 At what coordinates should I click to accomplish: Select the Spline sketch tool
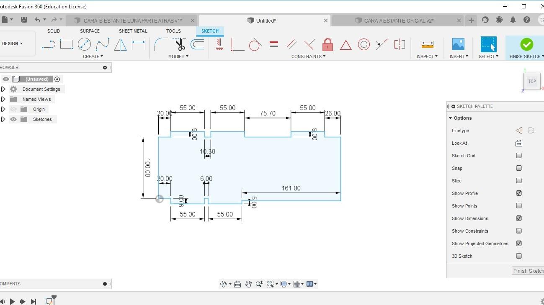coord(102,44)
